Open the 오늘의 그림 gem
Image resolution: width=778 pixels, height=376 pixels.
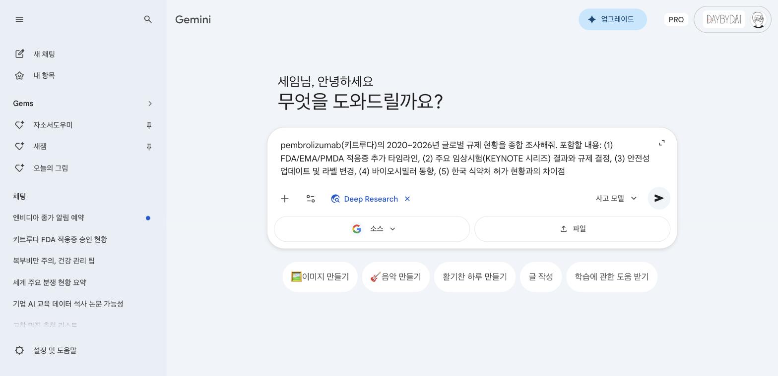(x=51, y=168)
